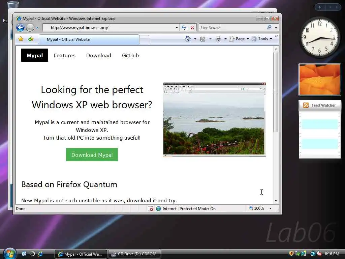The height and width of the screenshot is (259, 345).
Task: Click the Switch between windows icon
Action: coord(32,254)
